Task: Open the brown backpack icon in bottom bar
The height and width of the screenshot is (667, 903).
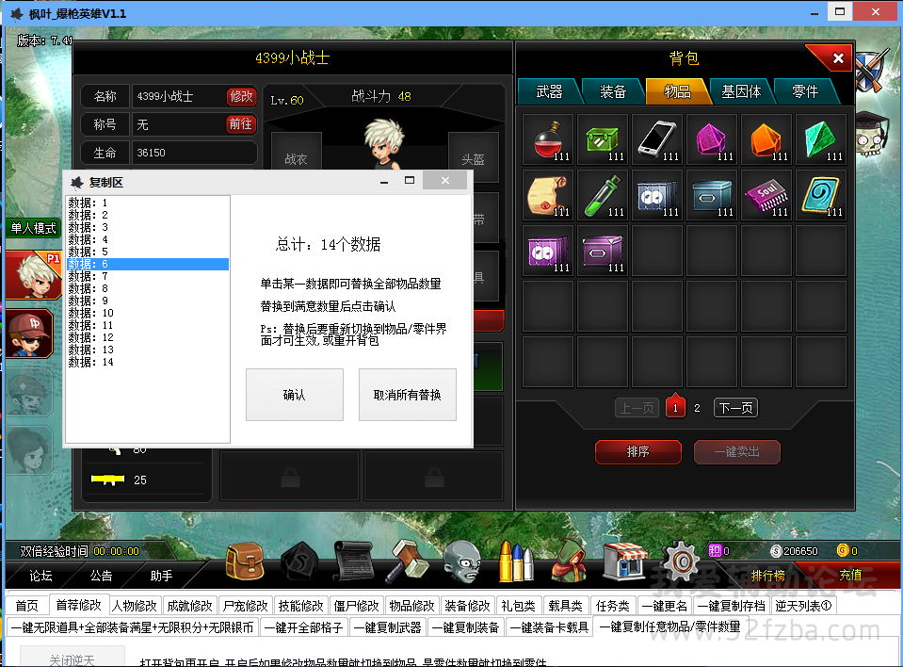Action: click(x=245, y=561)
